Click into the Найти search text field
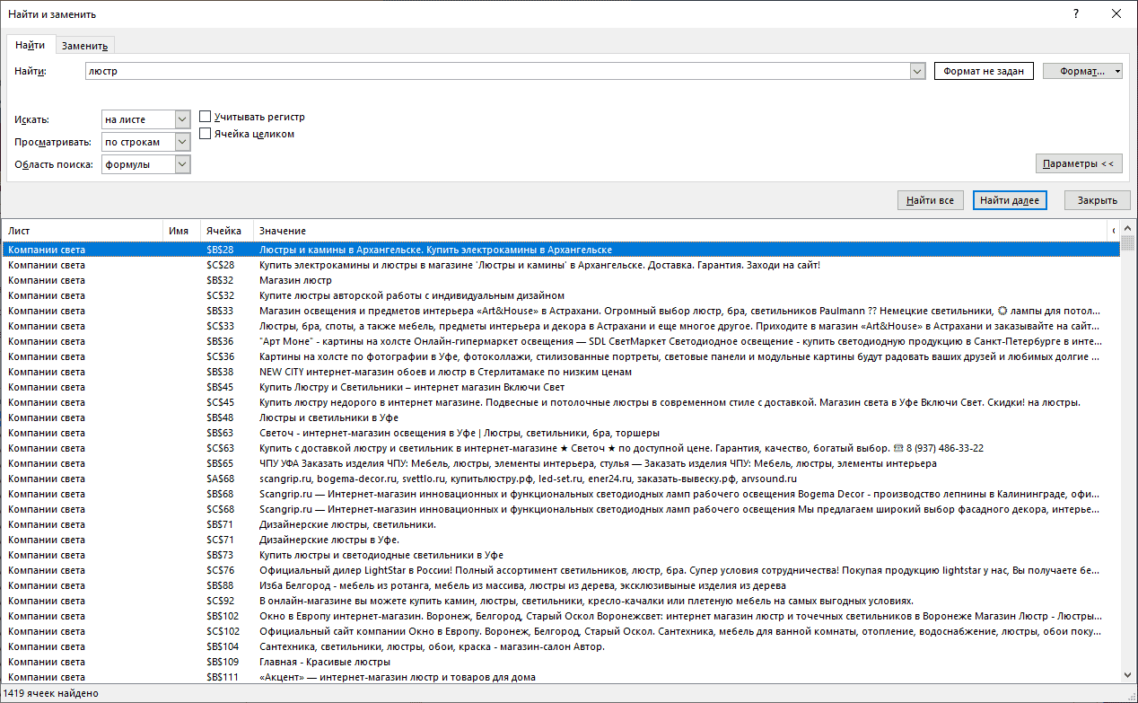This screenshot has width=1138, height=703. coord(497,71)
